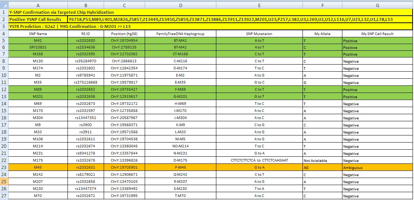Image resolution: width=414 pixels, height=200 pixels.
Task: Click the YSTR Prediction G2a2 row
Action: 210,26
